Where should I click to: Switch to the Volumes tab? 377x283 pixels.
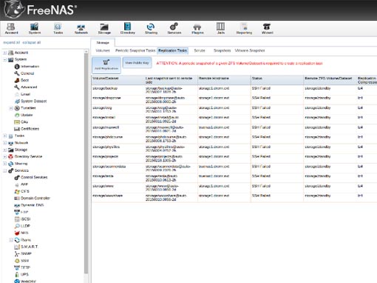point(103,50)
